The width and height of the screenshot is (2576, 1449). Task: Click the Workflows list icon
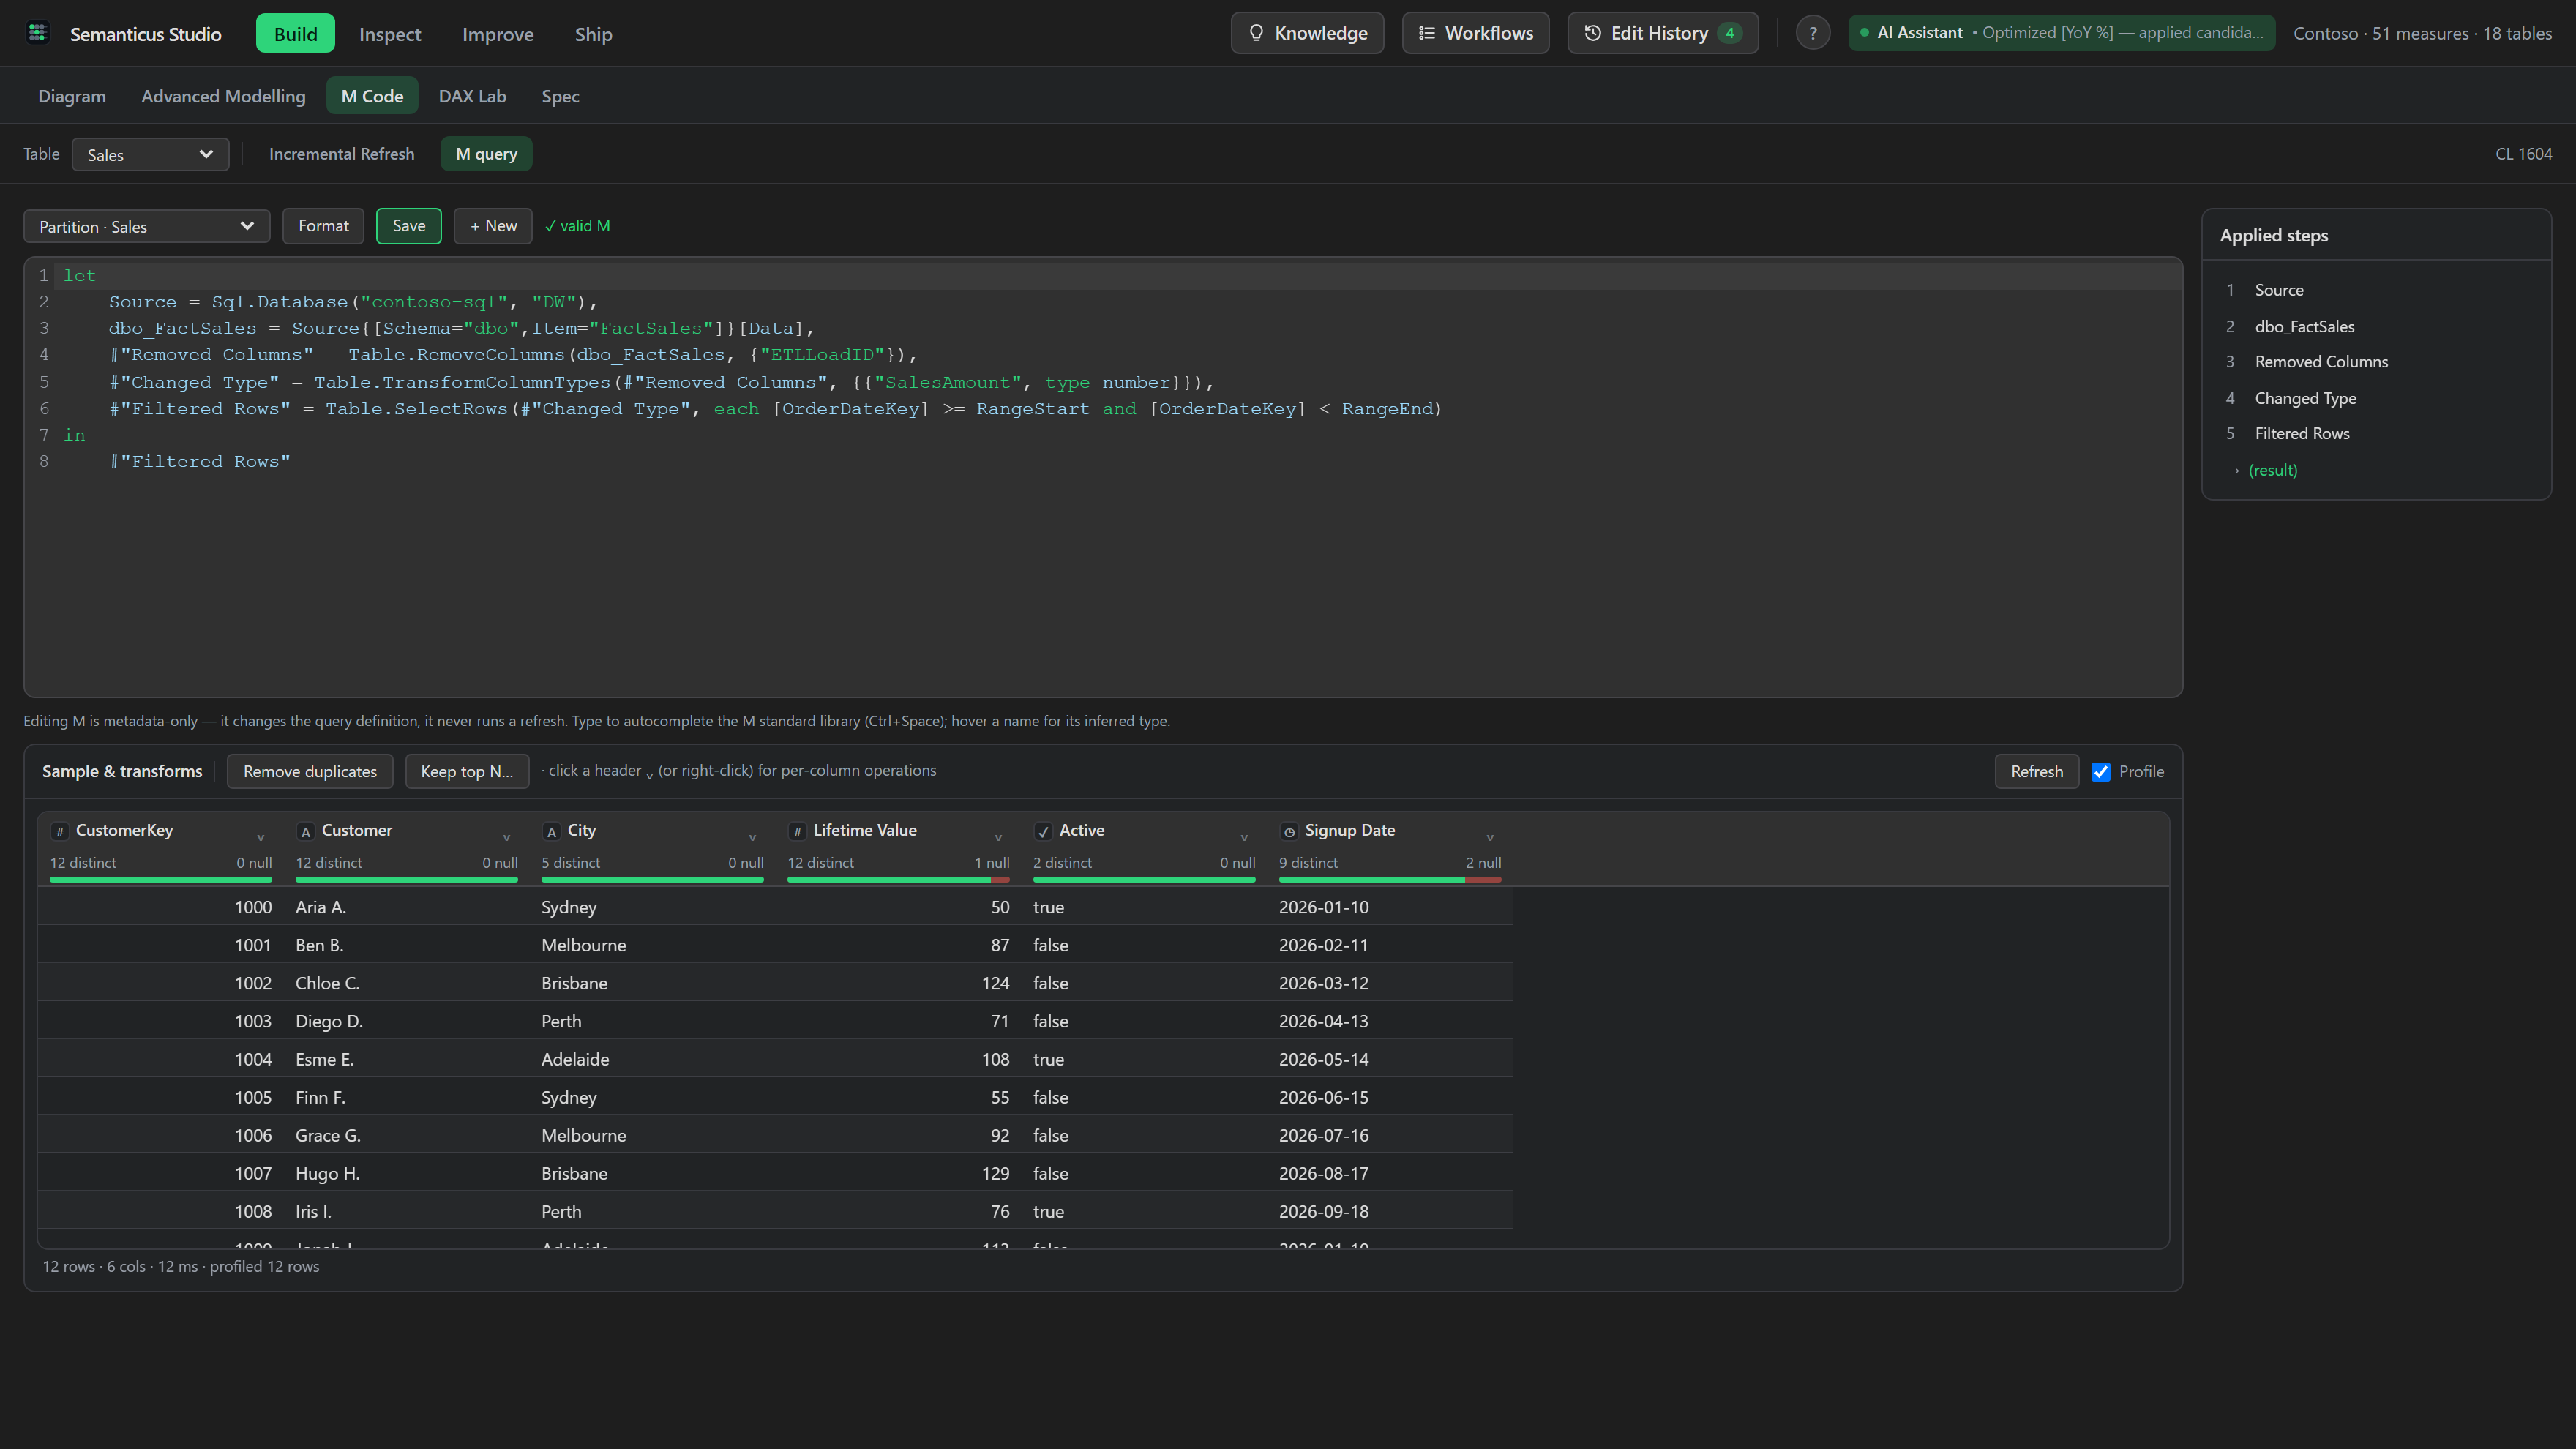[x=1427, y=33]
